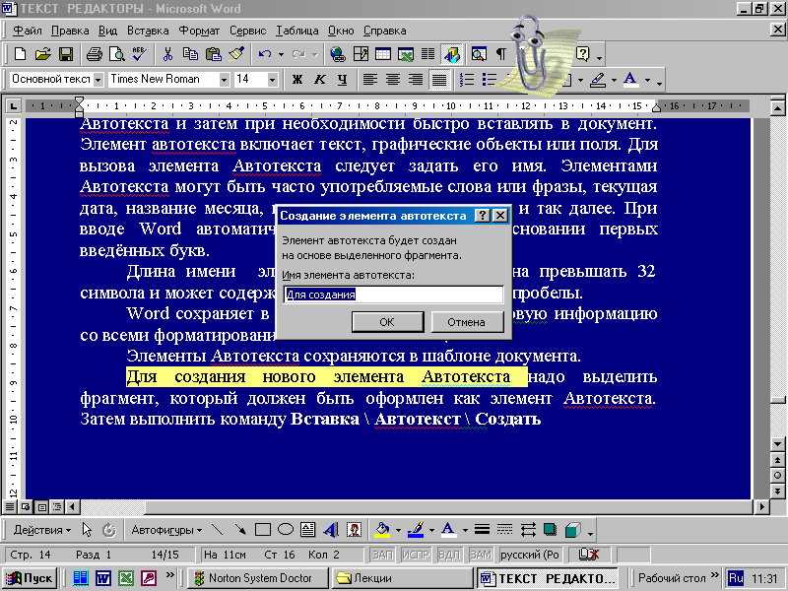The image size is (788, 591).
Task: Confirm autotext creation with OK
Action: coord(387,322)
